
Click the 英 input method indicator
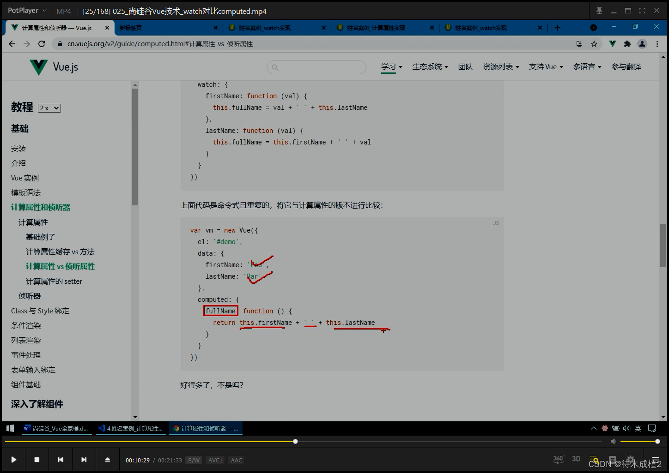point(638,428)
